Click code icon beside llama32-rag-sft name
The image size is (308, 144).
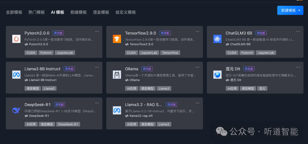pyautogui.click(x=127, y=116)
